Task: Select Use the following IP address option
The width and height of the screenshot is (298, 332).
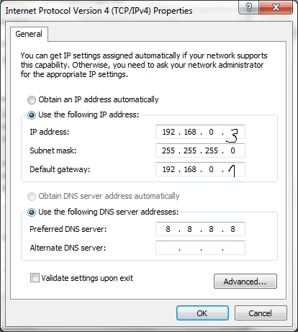Action: [x=32, y=115]
